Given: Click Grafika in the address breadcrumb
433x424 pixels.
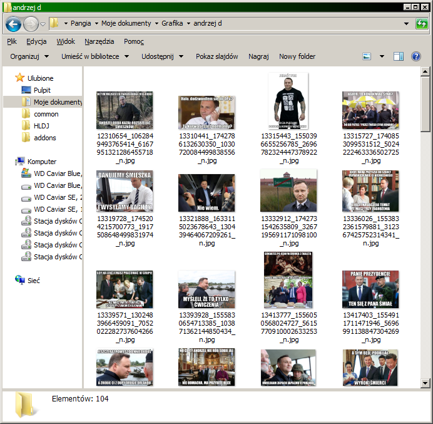Looking at the screenshot, I should 172,23.
